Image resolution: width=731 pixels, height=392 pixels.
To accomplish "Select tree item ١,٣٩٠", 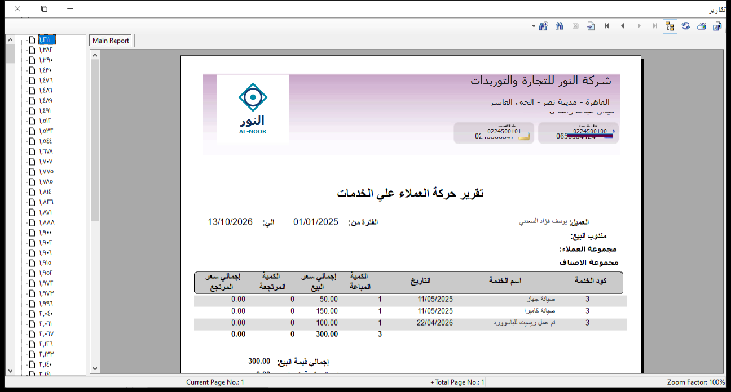I will point(46,60).
